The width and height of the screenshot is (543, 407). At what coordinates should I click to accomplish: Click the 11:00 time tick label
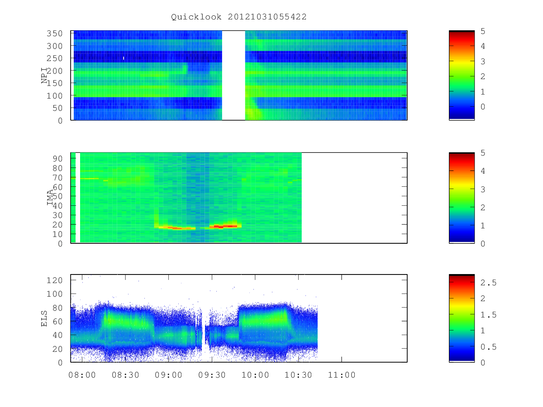341,375
